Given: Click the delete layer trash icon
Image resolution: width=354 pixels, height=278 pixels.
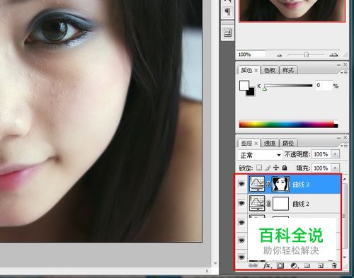Looking at the screenshot, I should [x=334, y=265].
